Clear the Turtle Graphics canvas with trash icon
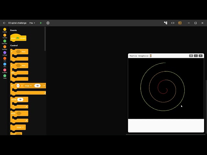This screenshot has height=155, width=207. [191, 56]
